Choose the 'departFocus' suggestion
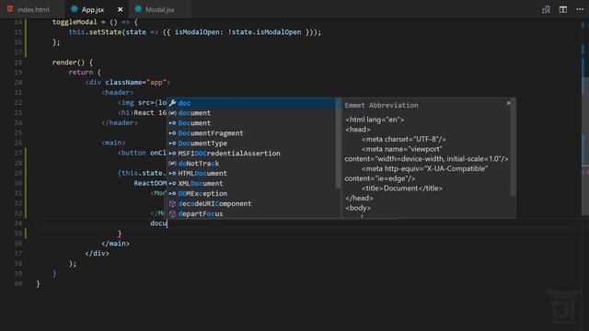Viewport: 589px width, 331px height. click(251, 214)
